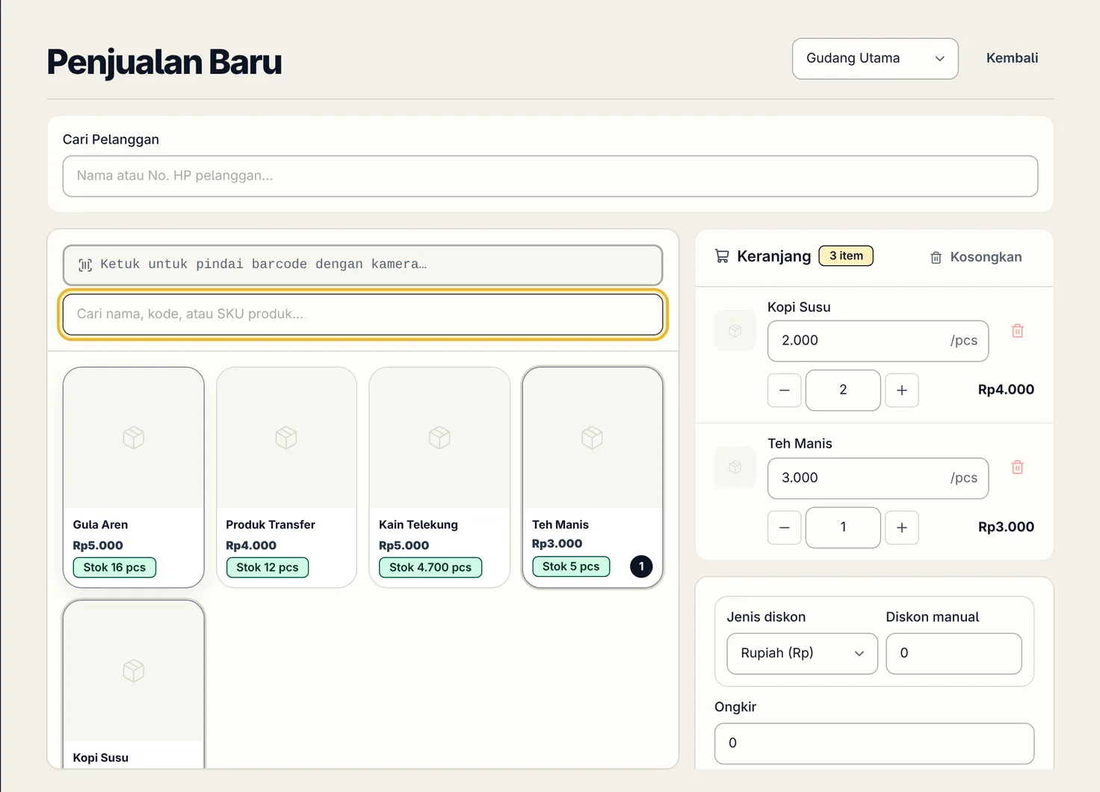Click the Produk Transfer price Rp4.000
The width and height of the screenshot is (1100, 792).
point(251,545)
